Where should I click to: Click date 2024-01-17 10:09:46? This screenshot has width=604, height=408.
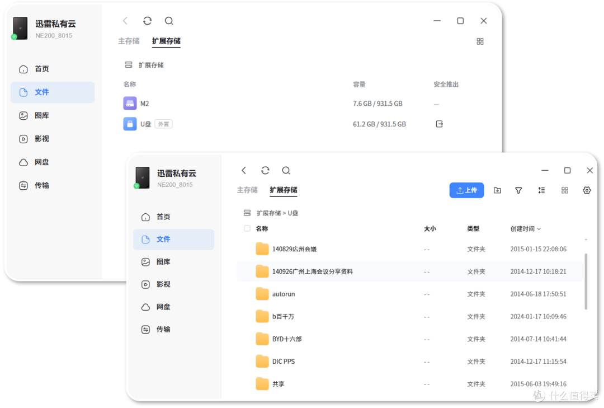click(x=538, y=317)
